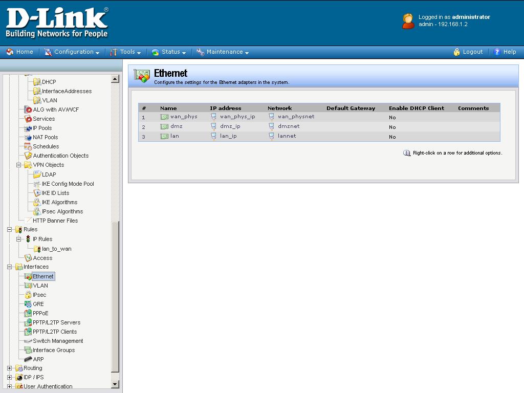The image size is (524, 393).
Task: Click the Schedules icon in sidebar
Action: point(28,146)
